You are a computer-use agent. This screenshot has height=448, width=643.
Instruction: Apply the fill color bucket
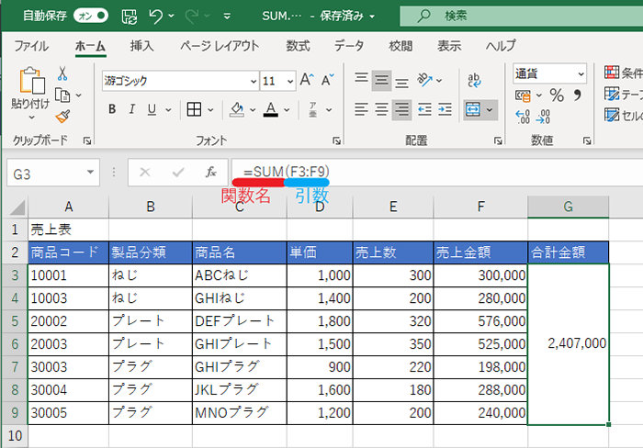[x=237, y=109]
